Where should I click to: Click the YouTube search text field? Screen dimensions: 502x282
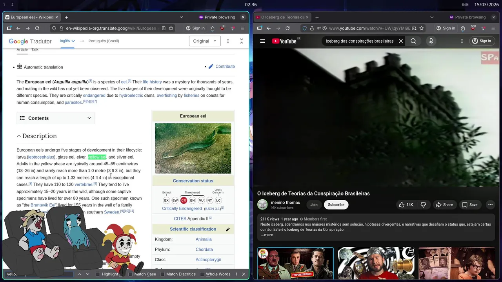tap(360, 41)
